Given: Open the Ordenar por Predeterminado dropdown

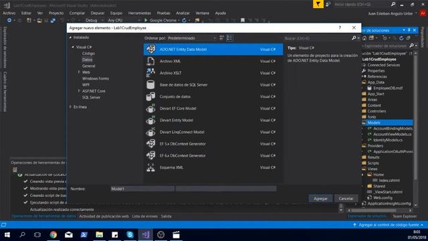Looking at the screenshot, I should [192, 38].
